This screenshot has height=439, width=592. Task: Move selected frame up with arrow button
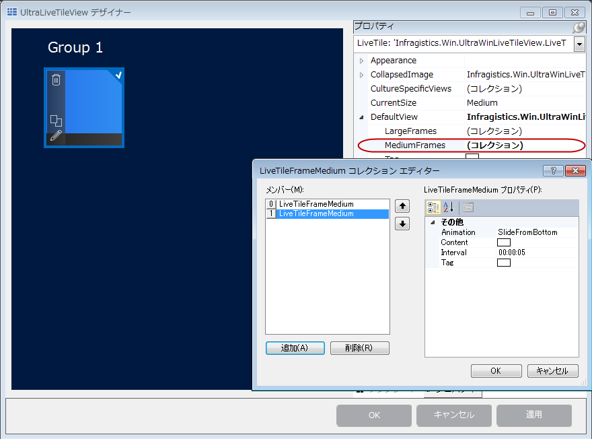[x=402, y=206]
